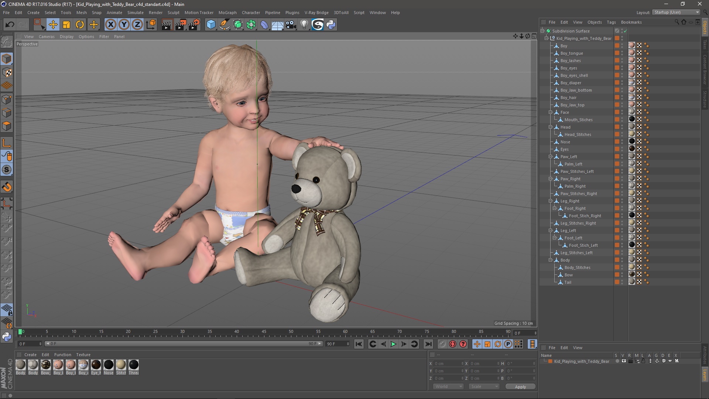Toggle Z axis lock
This screenshot has height=399, width=709.
(x=137, y=25)
